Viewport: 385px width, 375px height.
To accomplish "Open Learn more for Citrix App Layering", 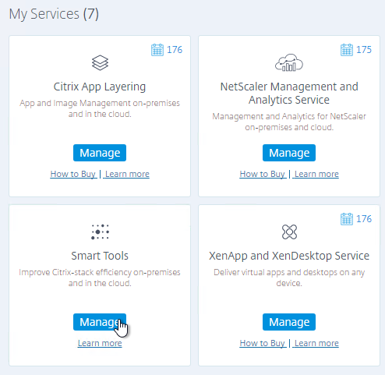I will pyautogui.click(x=127, y=174).
